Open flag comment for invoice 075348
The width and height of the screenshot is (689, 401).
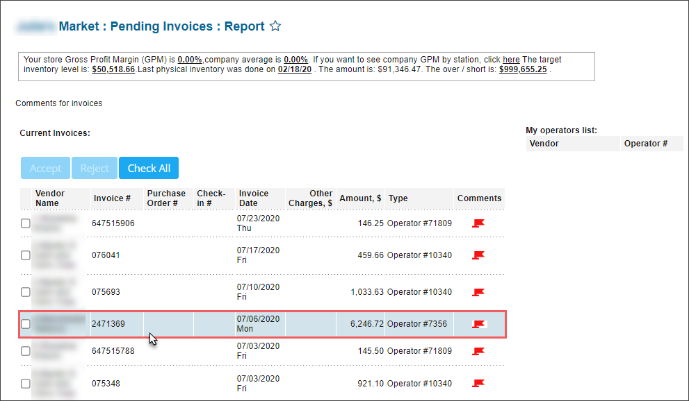[478, 383]
